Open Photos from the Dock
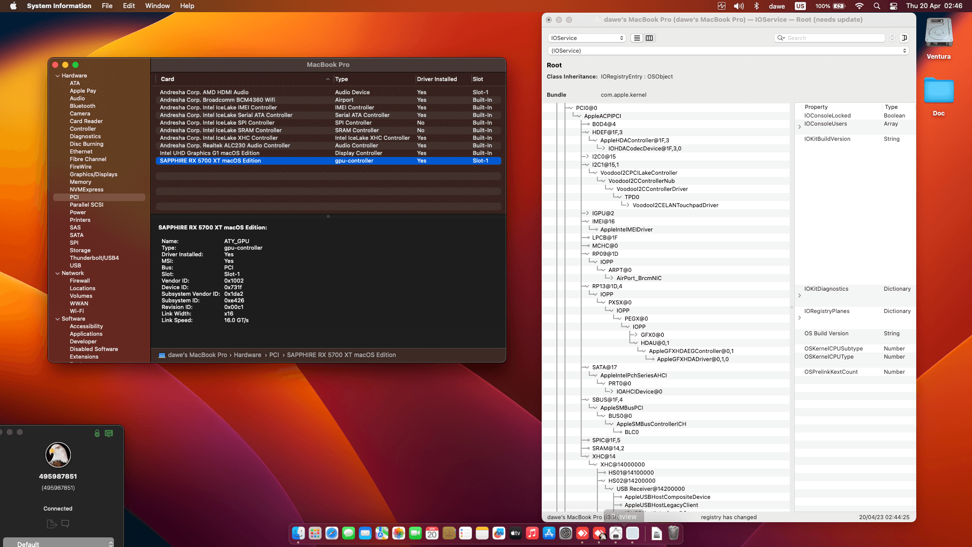This screenshot has width=972, height=547. (398, 533)
